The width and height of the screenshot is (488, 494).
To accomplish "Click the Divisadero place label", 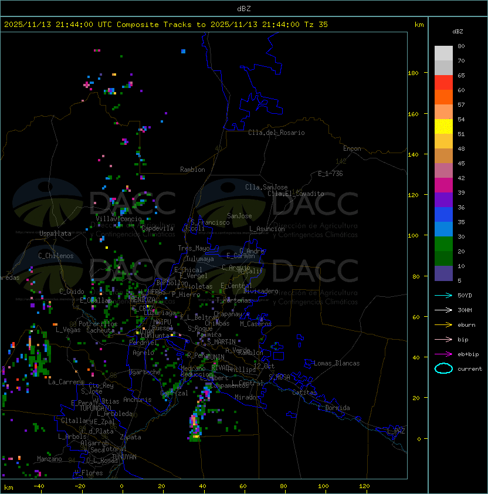I will point(261,291).
